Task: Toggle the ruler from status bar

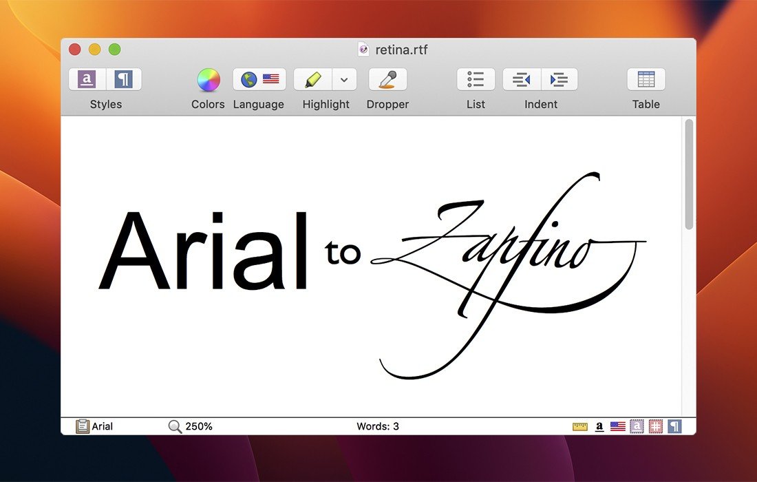Action: pos(580,427)
